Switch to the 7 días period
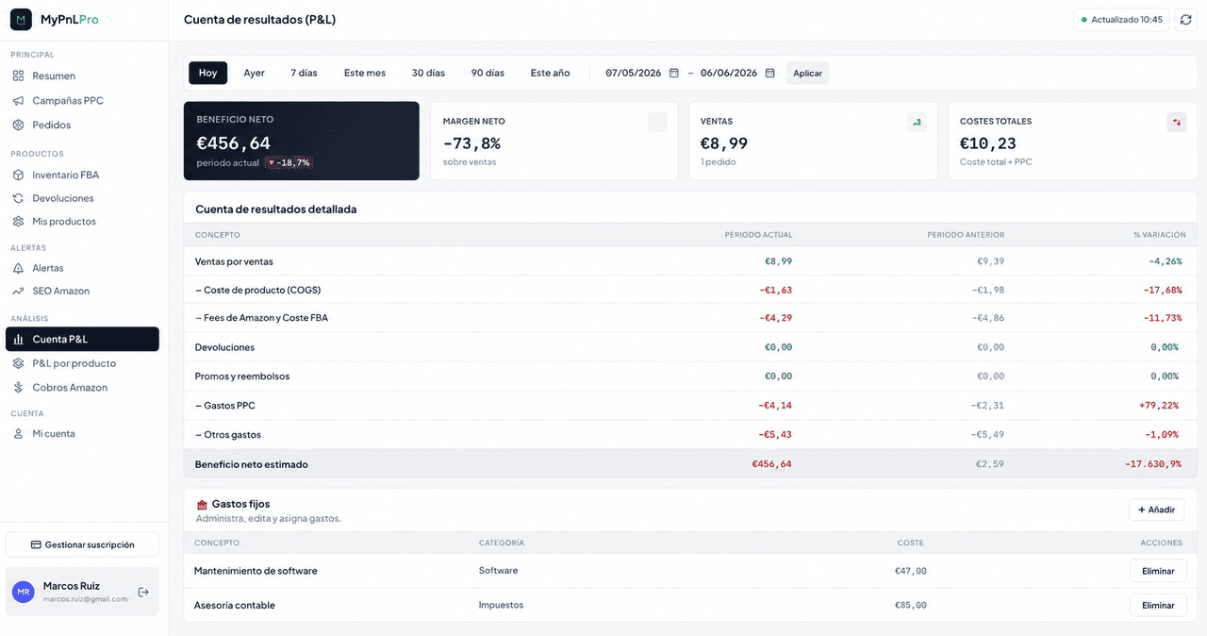 (304, 73)
